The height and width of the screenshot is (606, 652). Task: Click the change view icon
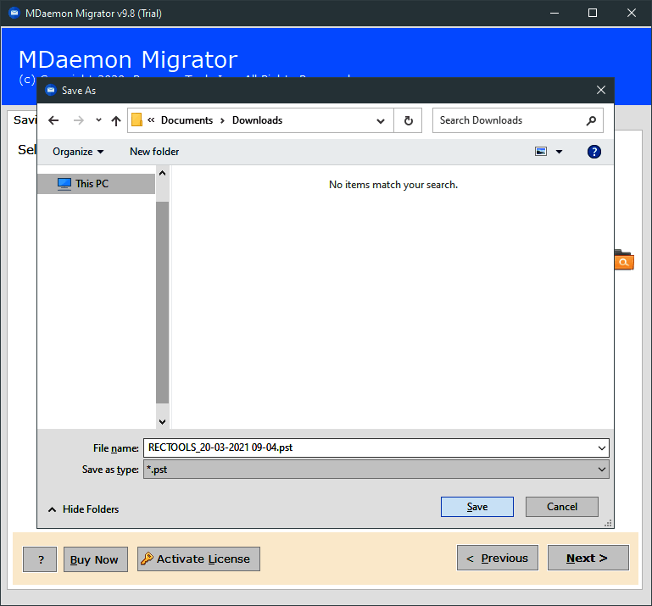pyautogui.click(x=541, y=152)
